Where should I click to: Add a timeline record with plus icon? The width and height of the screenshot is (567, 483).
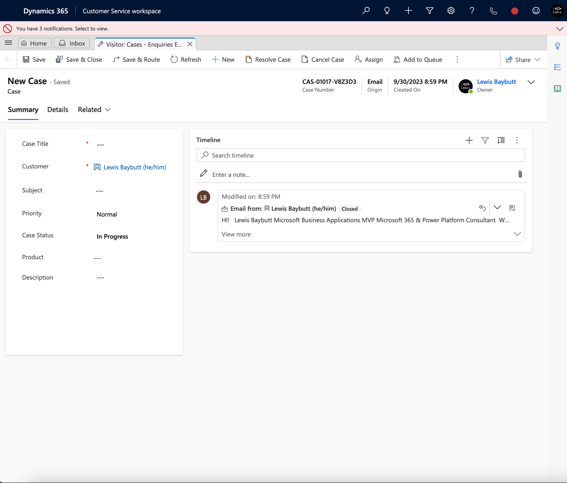469,140
